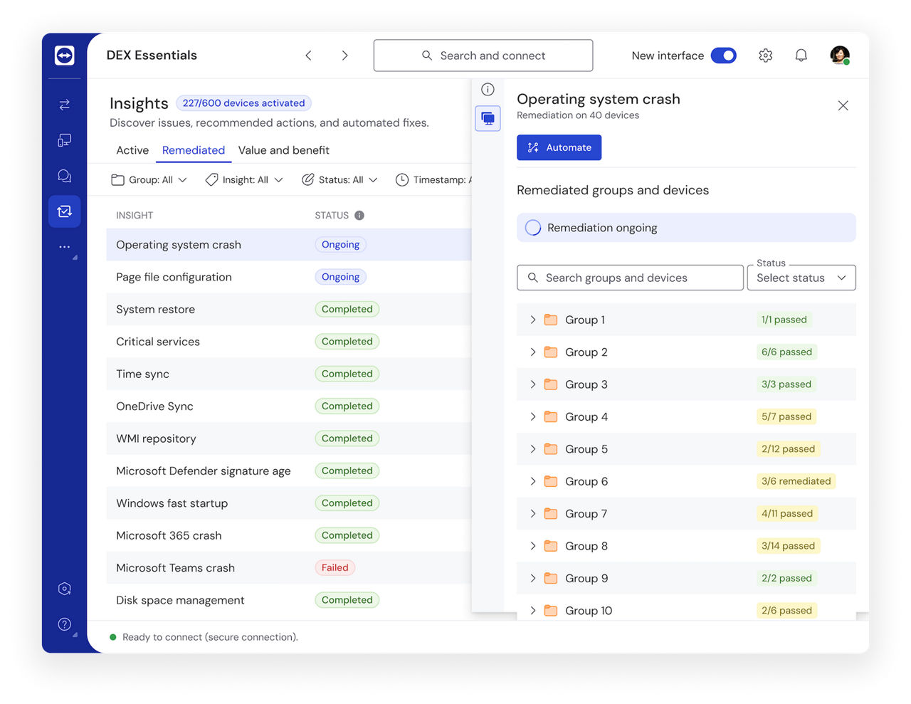Open the Select status dropdown
The image size is (911, 704).
[801, 278]
